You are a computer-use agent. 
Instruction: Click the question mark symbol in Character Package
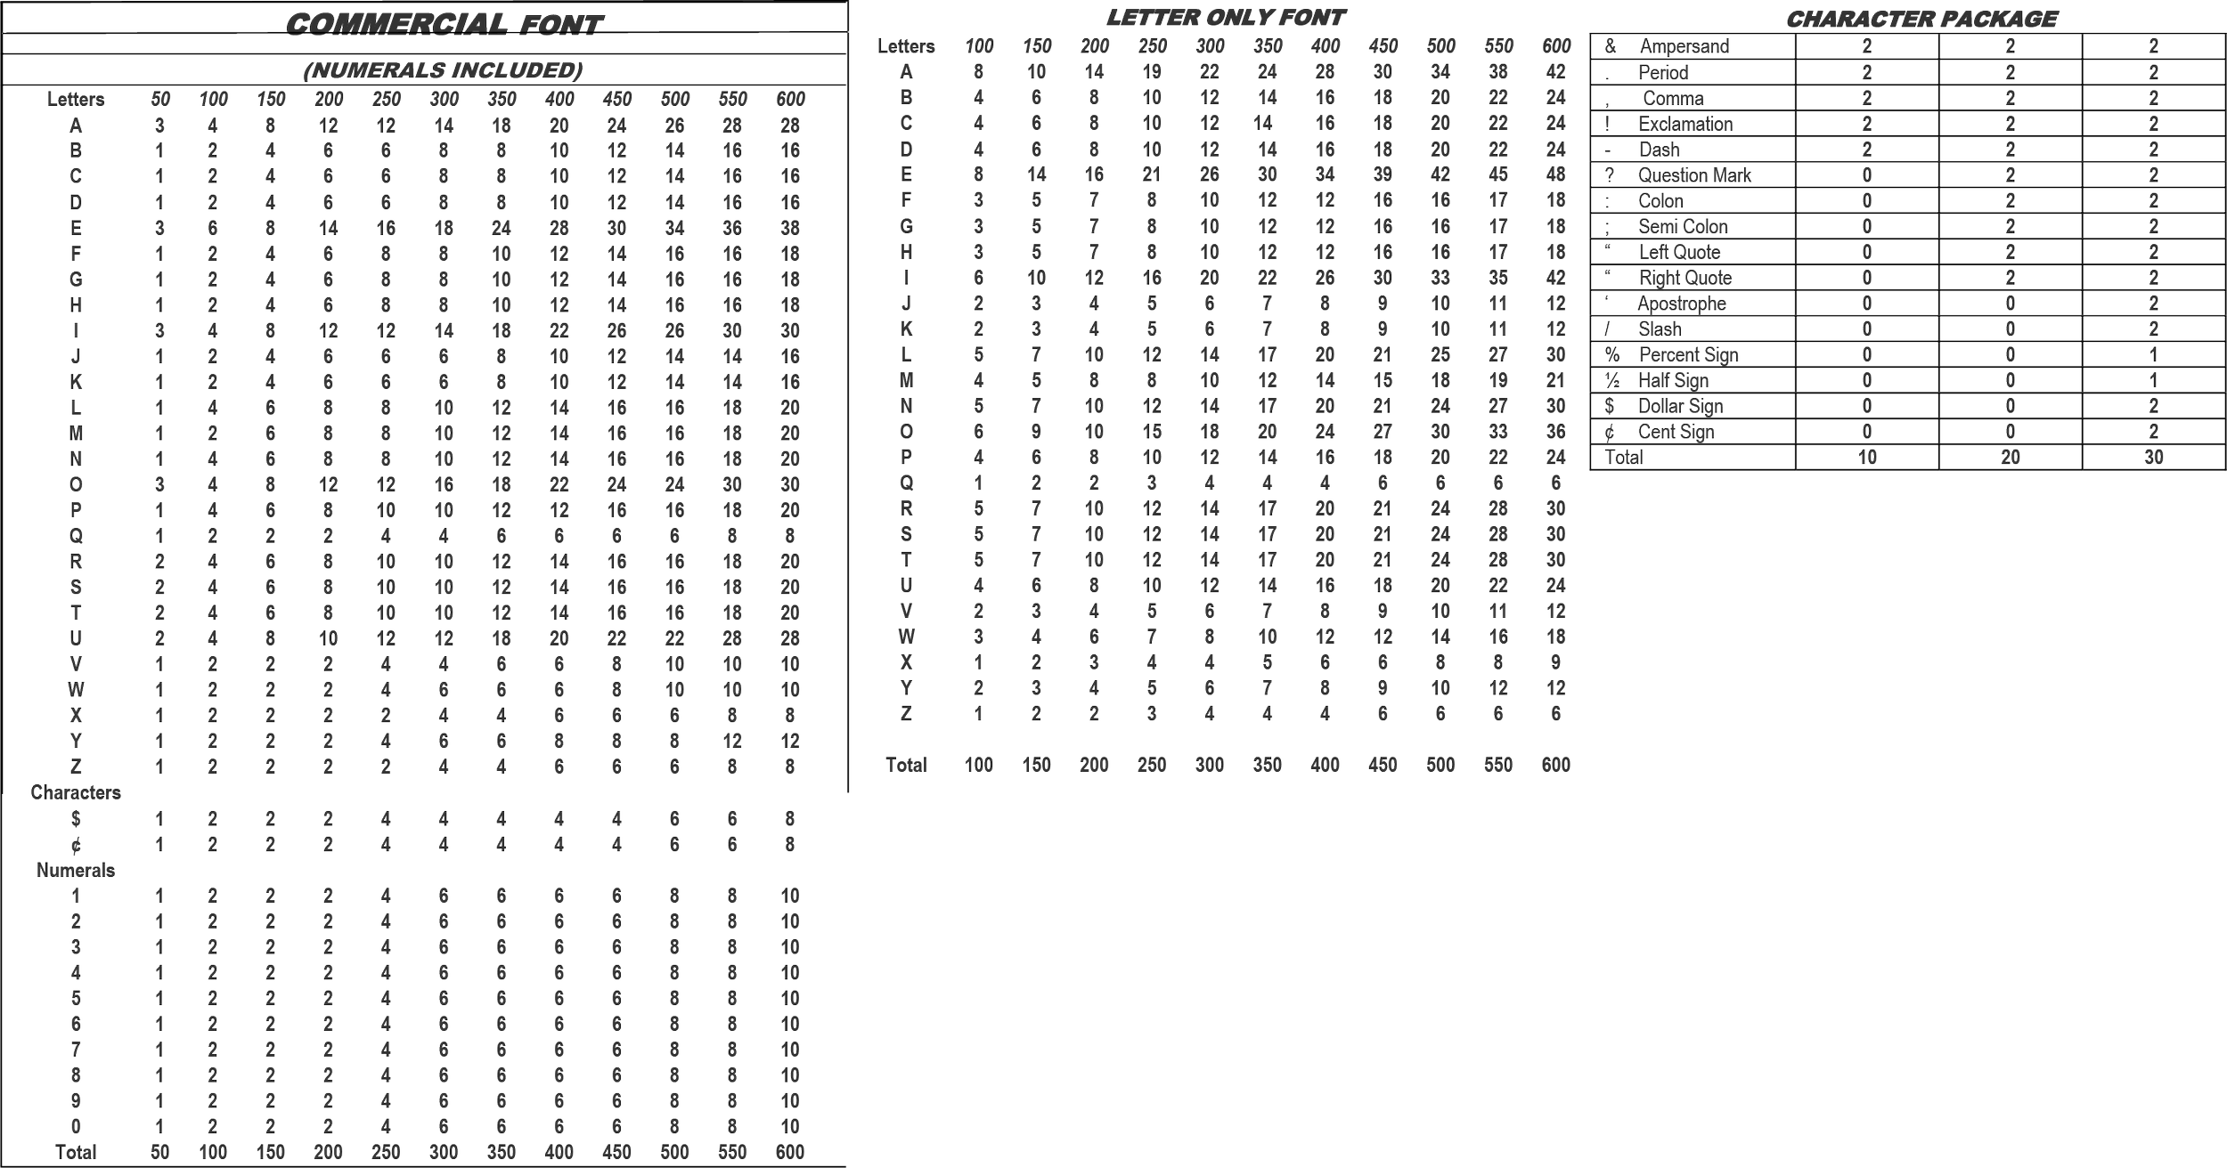pos(1609,175)
